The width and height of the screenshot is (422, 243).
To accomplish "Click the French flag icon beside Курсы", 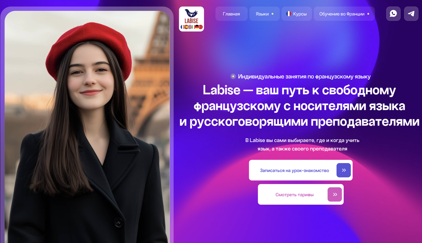I will pyautogui.click(x=289, y=14).
